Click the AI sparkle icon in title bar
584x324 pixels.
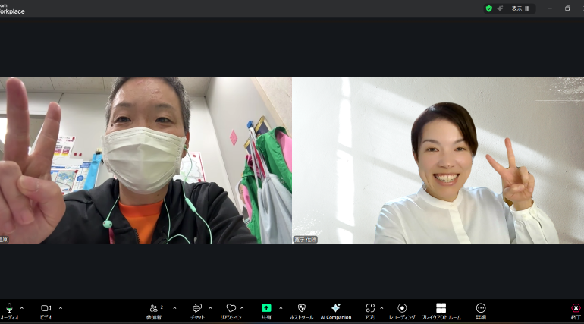(x=500, y=8)
